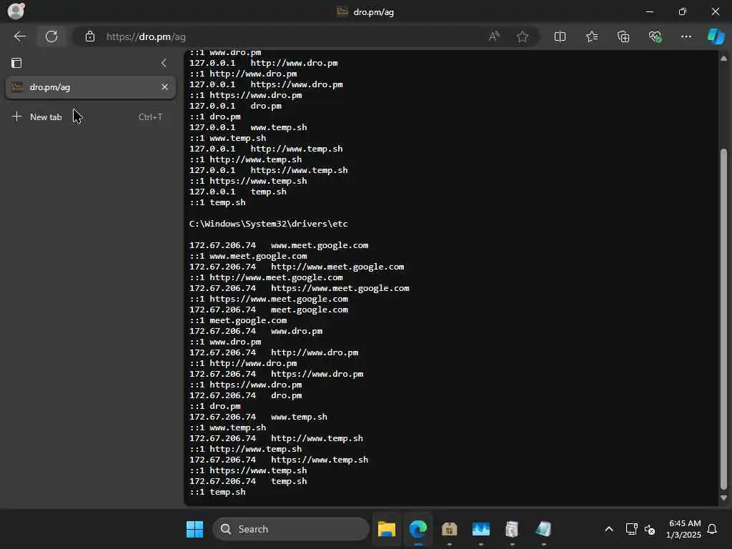View site information lock icon
The height and width of the screenshot is (549, 732).
(89, 36)
